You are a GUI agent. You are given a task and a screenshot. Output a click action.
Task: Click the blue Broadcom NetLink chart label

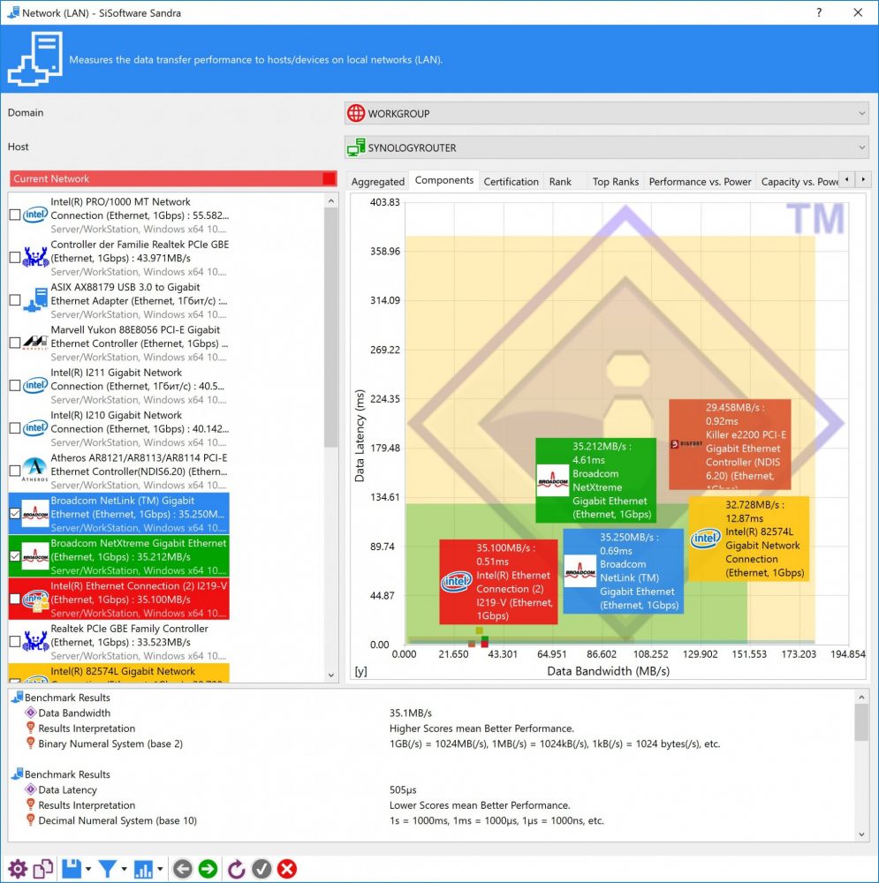coord(624,571)
